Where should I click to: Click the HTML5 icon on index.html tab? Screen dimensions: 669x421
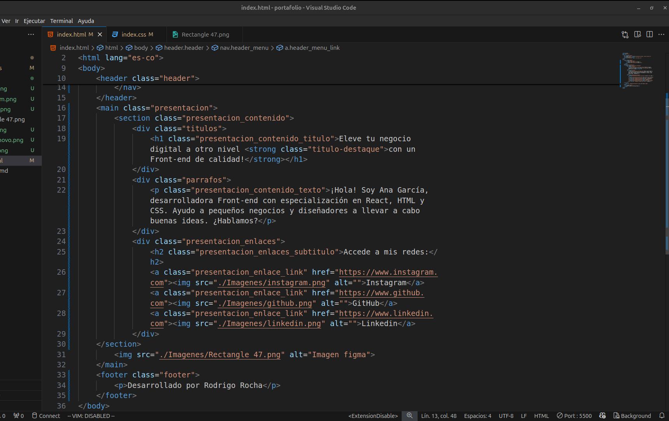click(x=50, y=35)
